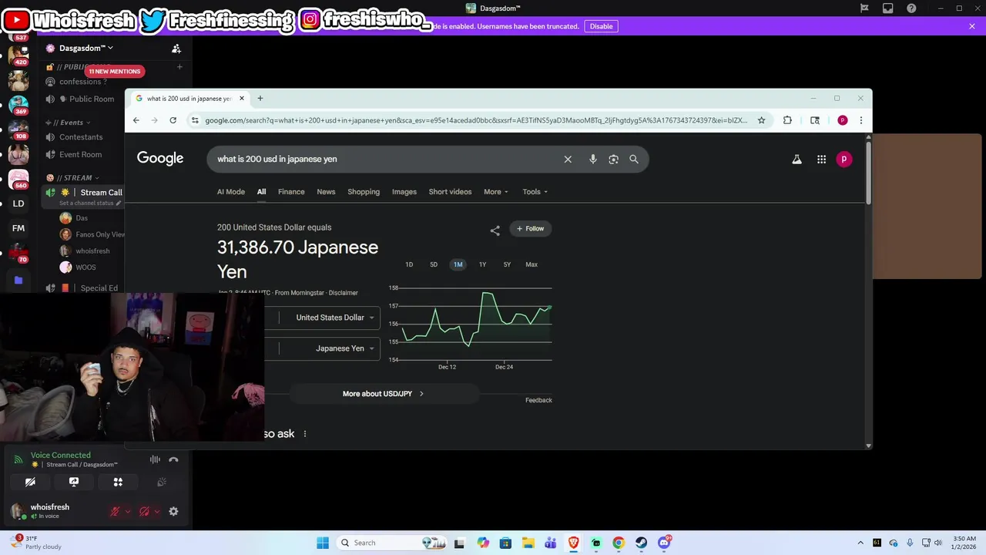
Task: Open Discord user settings gear
Action: [x=173, y=511]
